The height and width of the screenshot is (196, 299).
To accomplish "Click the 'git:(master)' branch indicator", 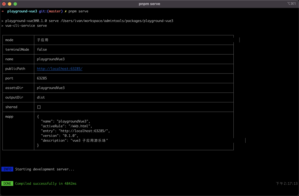I will coord(51,11).
